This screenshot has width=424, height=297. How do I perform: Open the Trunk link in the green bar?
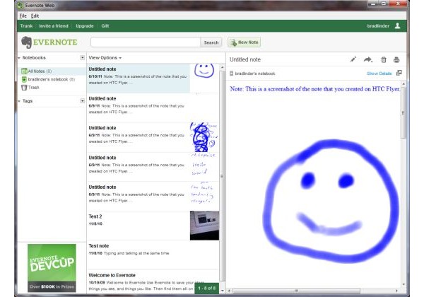click(x=26, y=26)
